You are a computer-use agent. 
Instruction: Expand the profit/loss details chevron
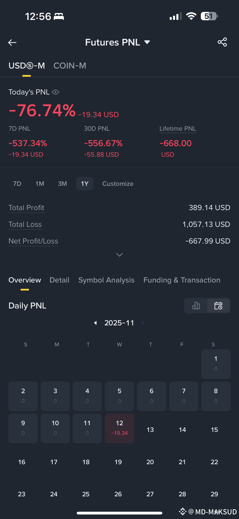(119, 255)
